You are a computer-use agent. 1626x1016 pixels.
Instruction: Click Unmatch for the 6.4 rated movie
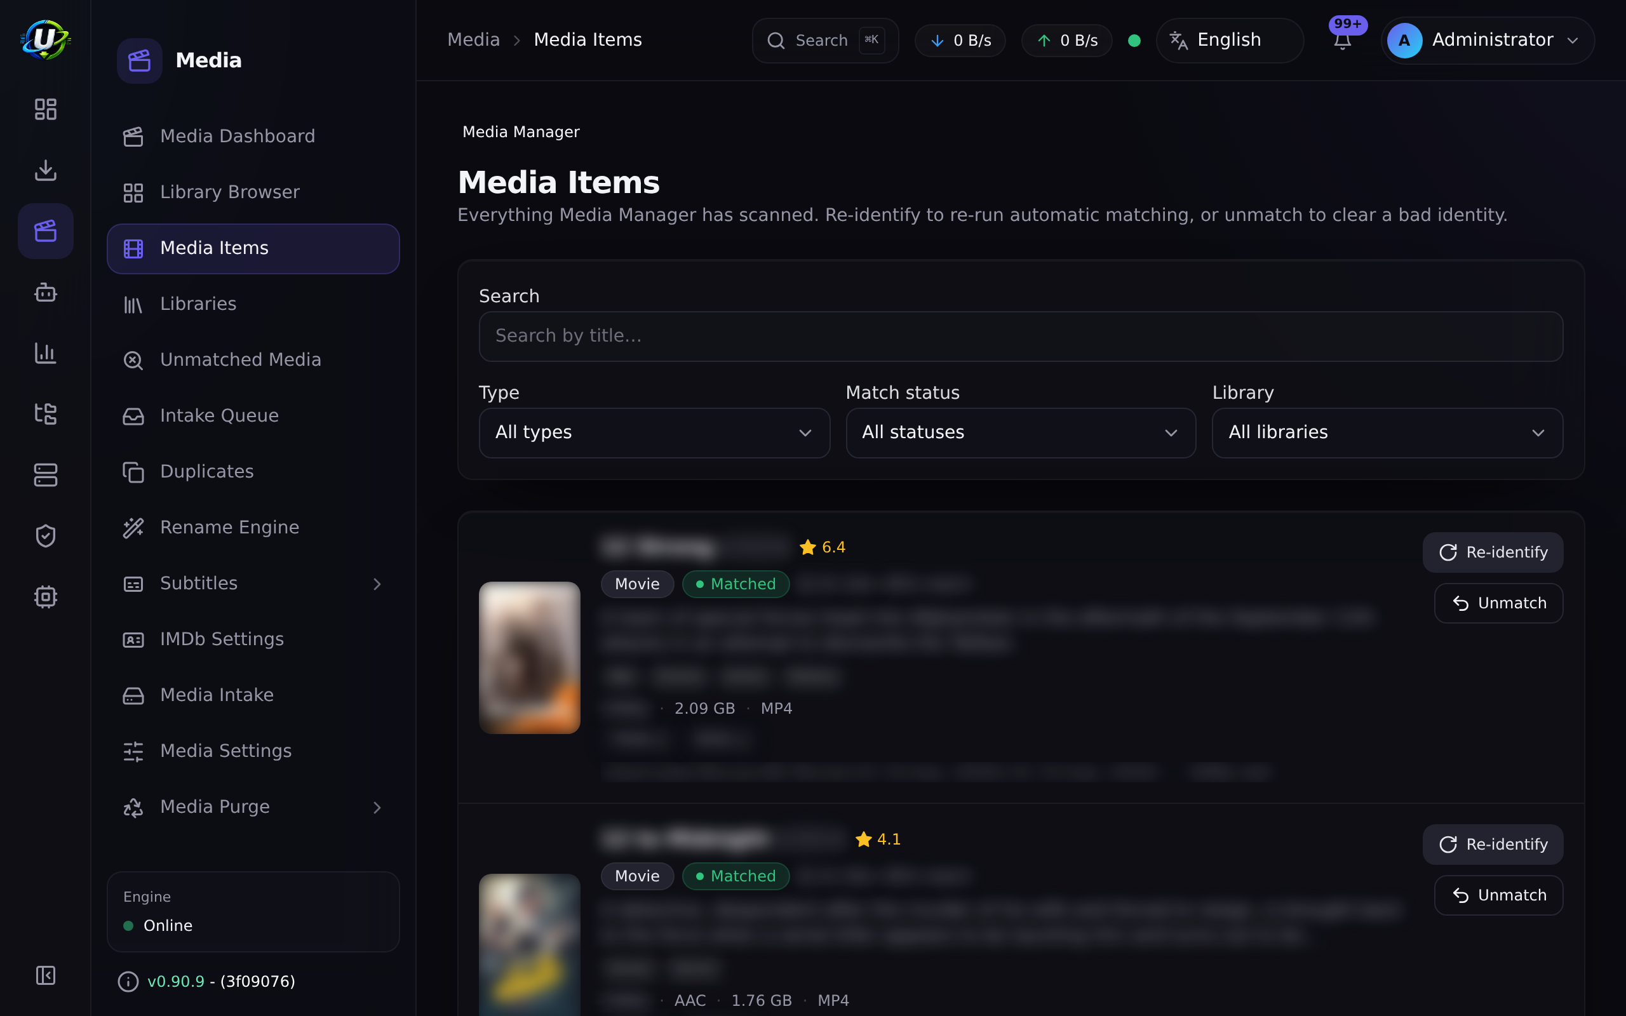point(1498,603)
